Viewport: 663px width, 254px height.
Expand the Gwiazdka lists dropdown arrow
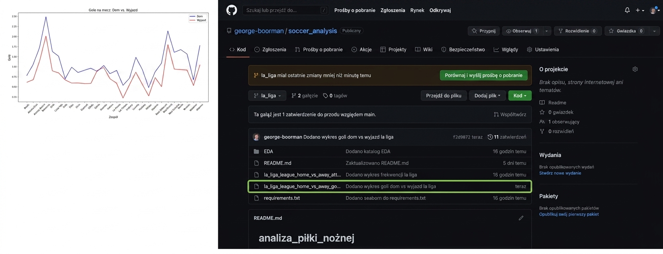click(x=654, y=31)
